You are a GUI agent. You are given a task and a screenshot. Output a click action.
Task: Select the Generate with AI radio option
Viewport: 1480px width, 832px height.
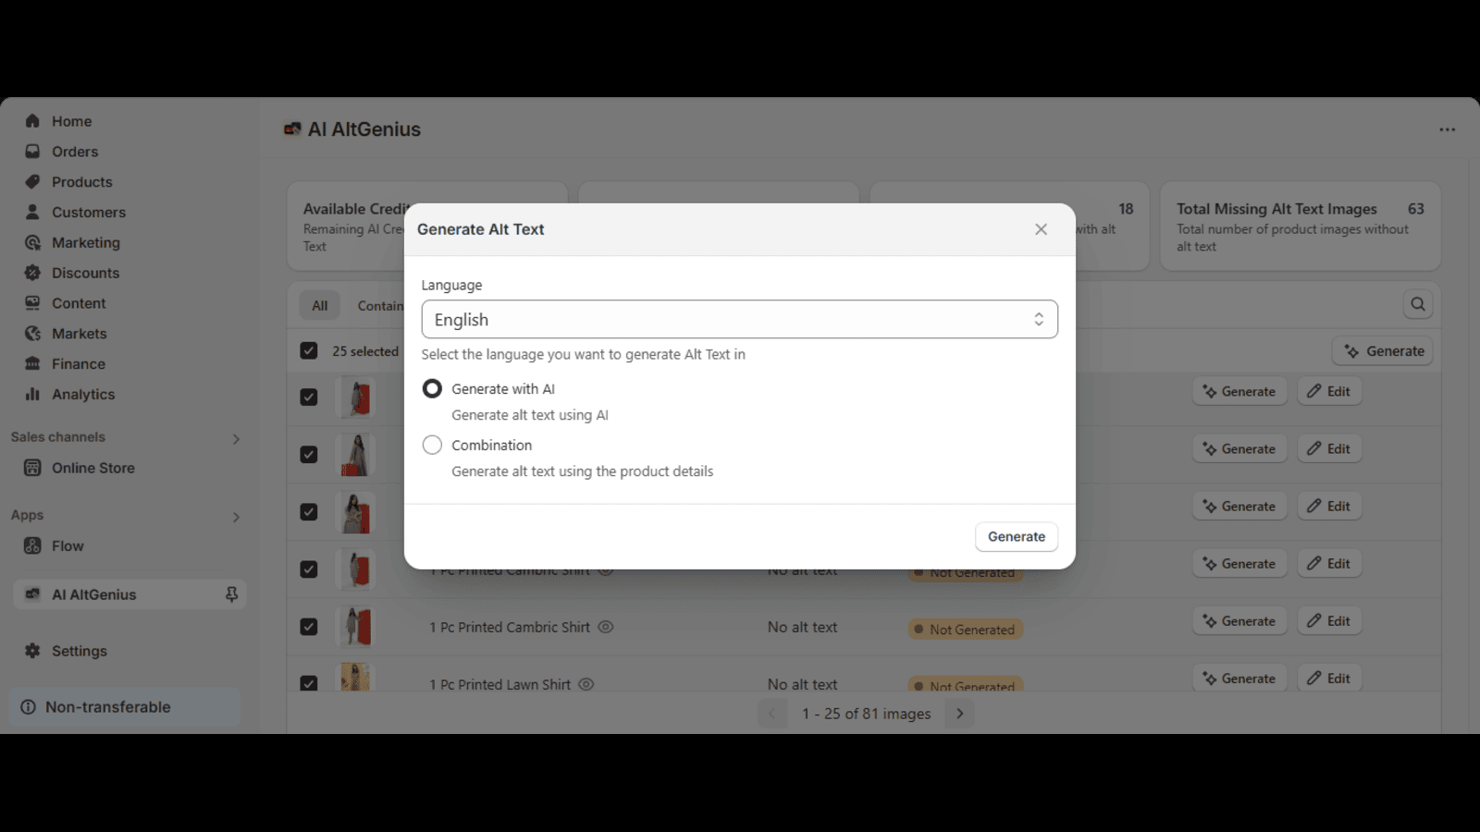point(432,389)
